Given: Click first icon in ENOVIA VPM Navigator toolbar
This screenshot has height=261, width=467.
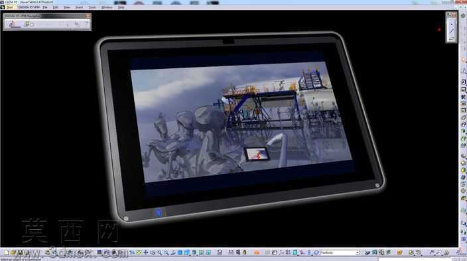Looking at the screenshot, I should [12, 24].
